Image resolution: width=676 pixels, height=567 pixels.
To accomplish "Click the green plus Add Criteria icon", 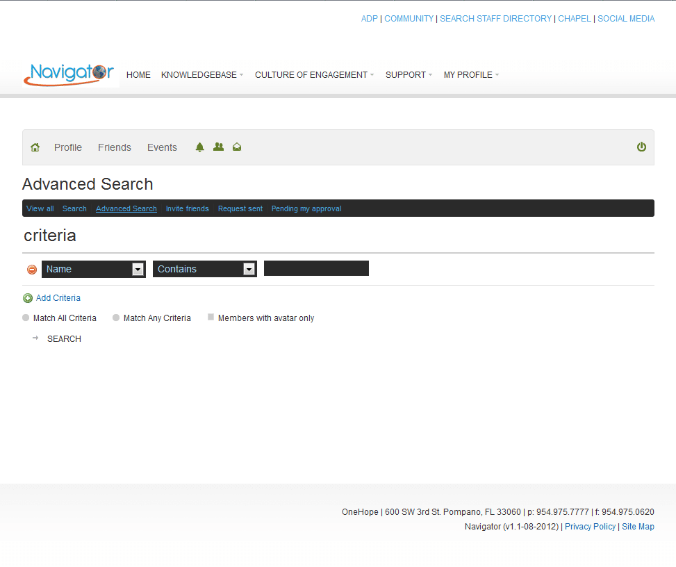I will (x=28, y=298).
